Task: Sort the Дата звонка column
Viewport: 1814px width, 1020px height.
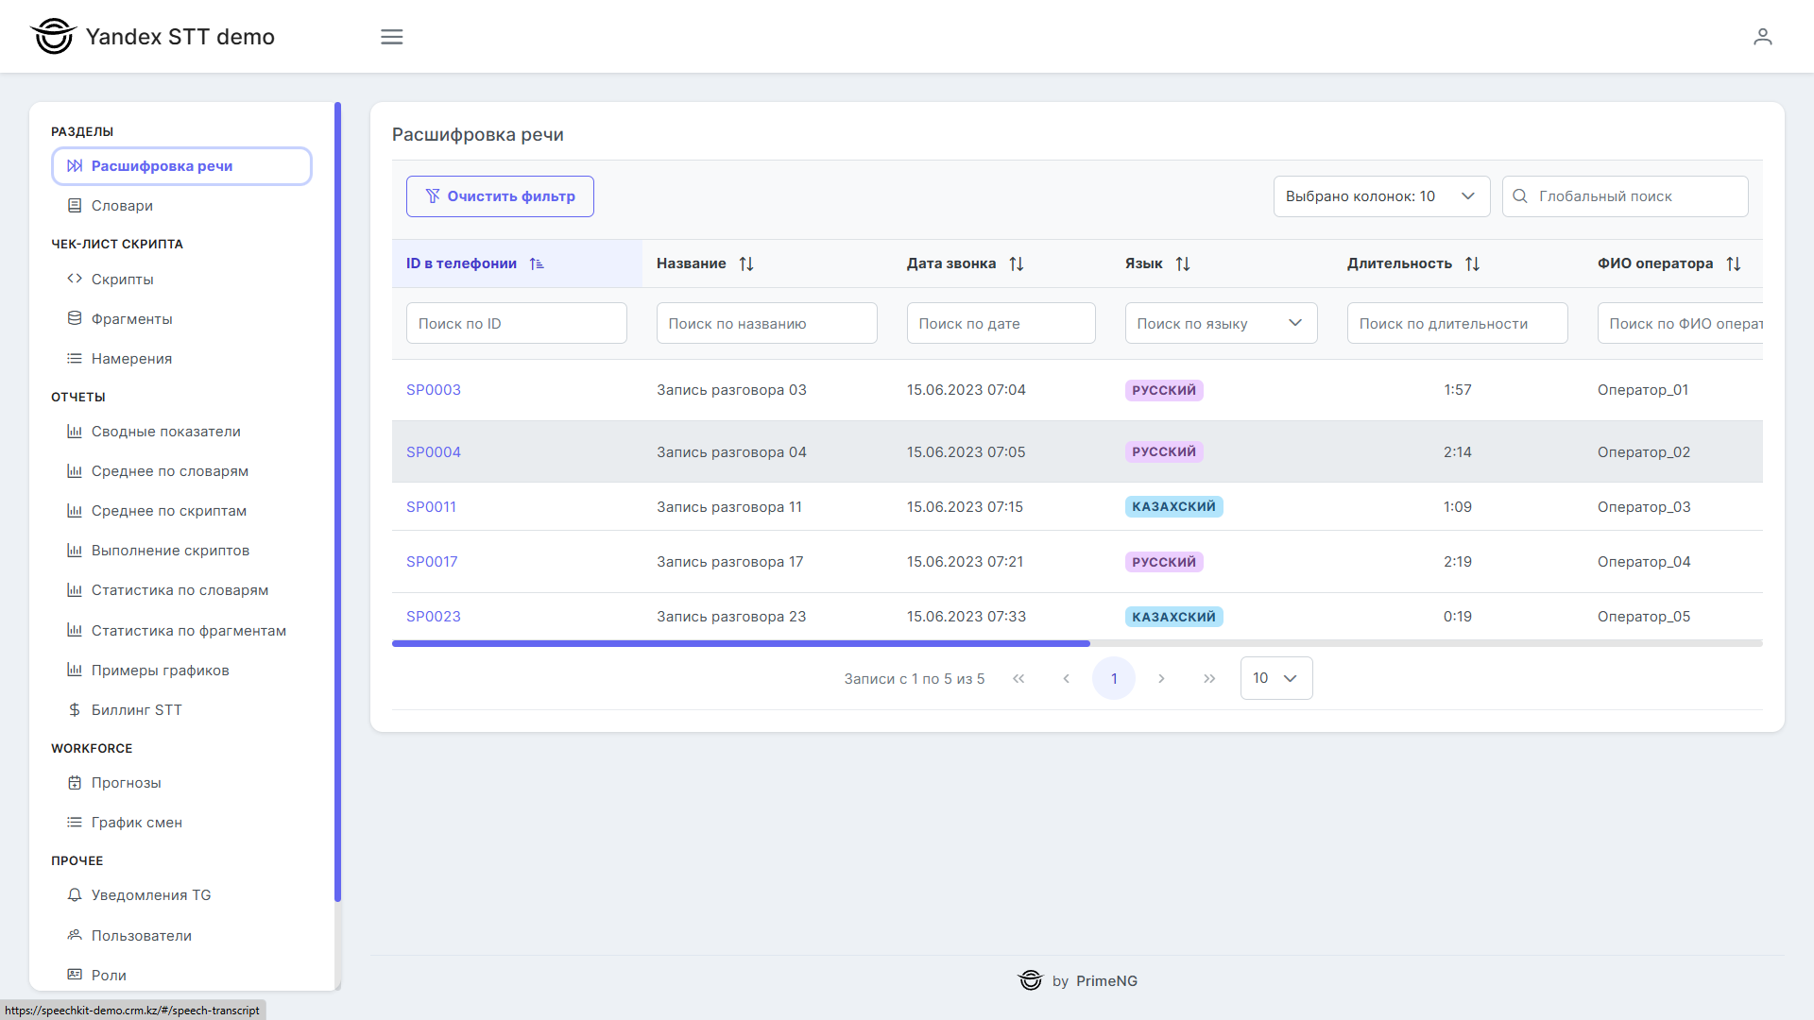Action: (x=1017, y=263)
